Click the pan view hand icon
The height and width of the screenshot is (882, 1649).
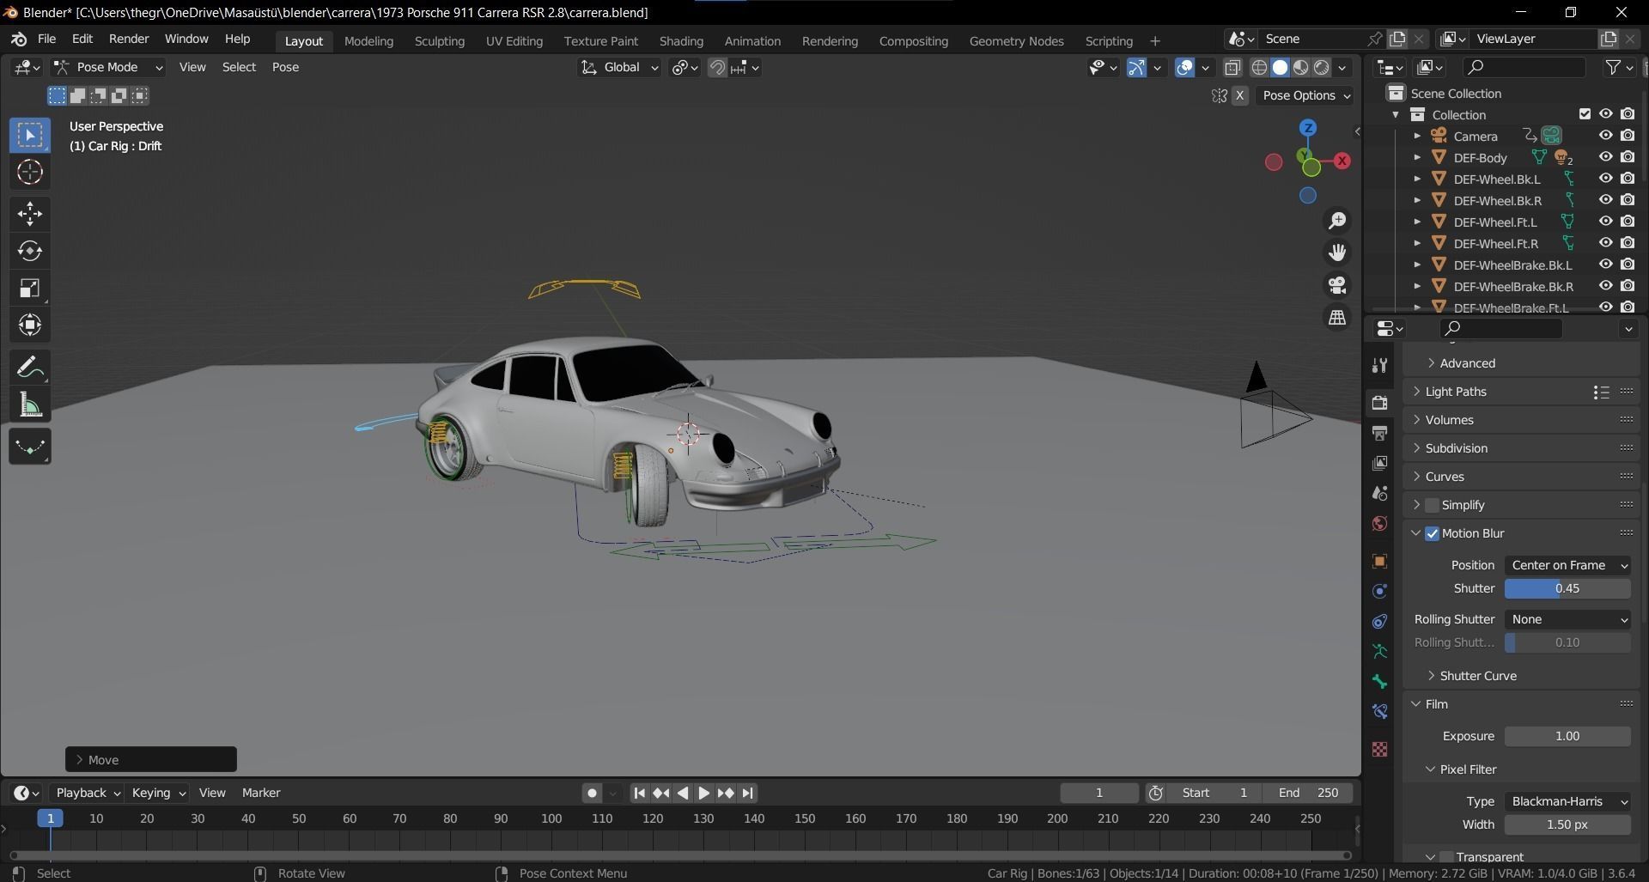point(1337,252)
